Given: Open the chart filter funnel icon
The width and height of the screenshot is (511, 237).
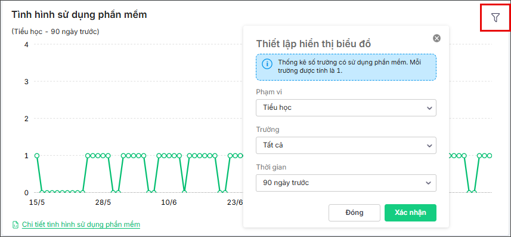Looking at the screenshot, I should pos(495,18).
